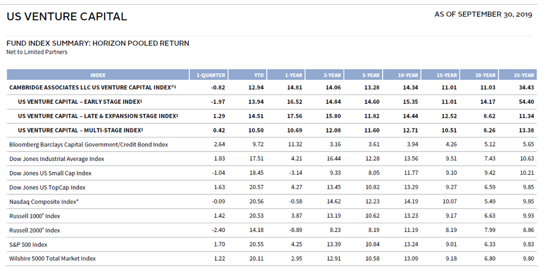Click Bloomberg Barclays Capital Government/Credit Bond Index
545x271 pixels.
pyautogui.click(x=88, y=144)
